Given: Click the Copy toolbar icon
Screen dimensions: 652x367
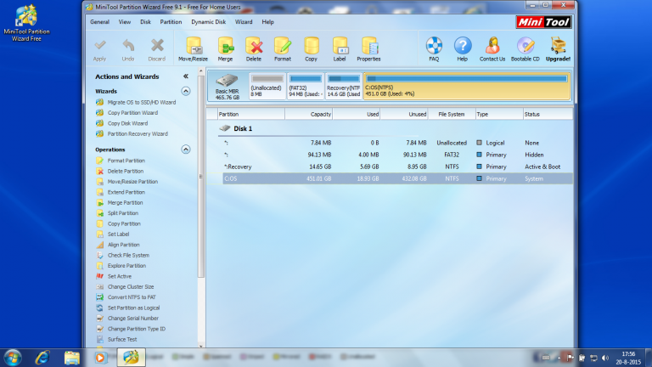Looking at the screenshot, I should coord(312,48).
